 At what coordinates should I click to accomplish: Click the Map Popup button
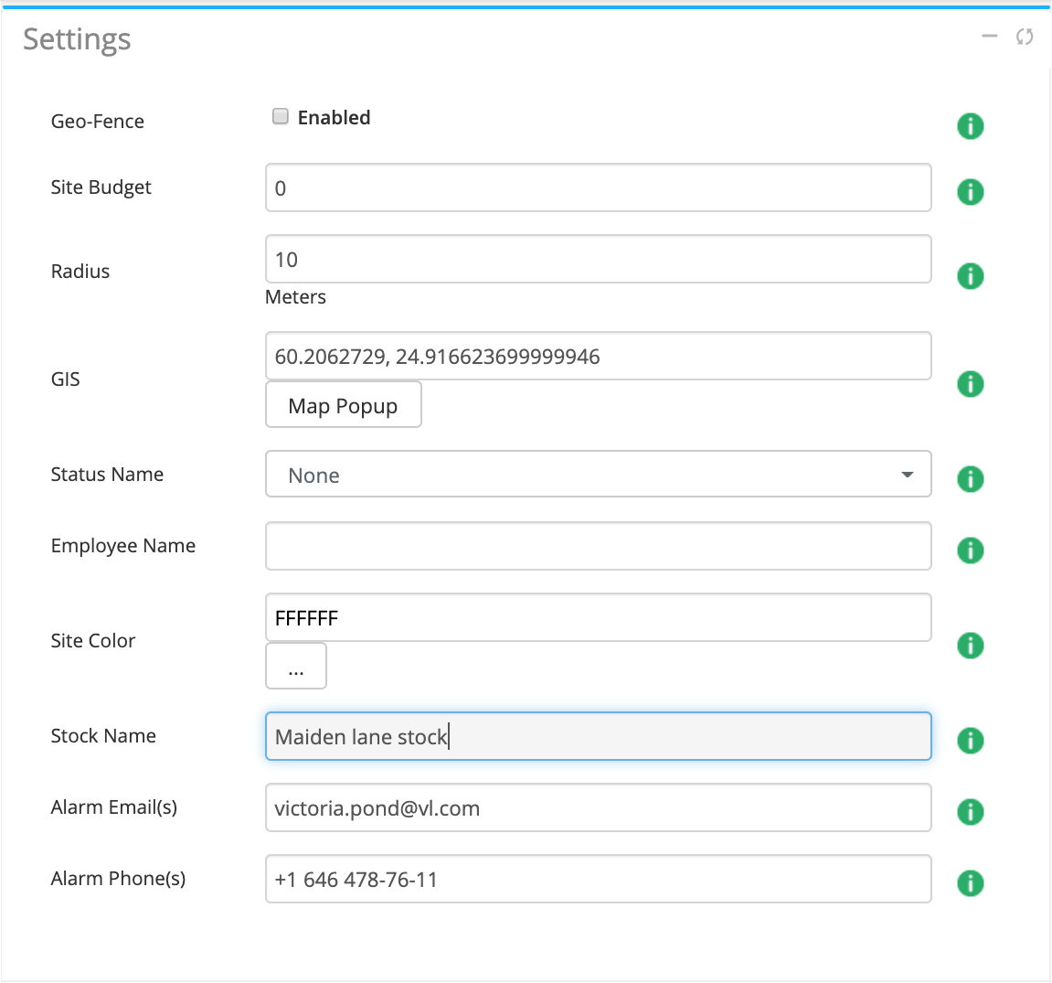(x=343, y=405)
